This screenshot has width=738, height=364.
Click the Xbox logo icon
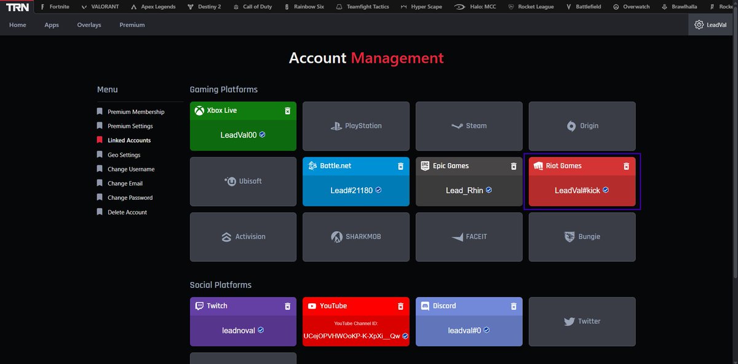(199, 111)
